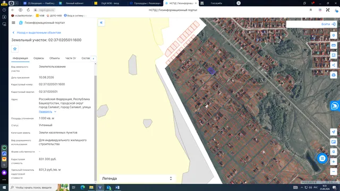Collapse the info panel with double-chevron
Viewport: 340px width, 191px height.
coord(101,22)
